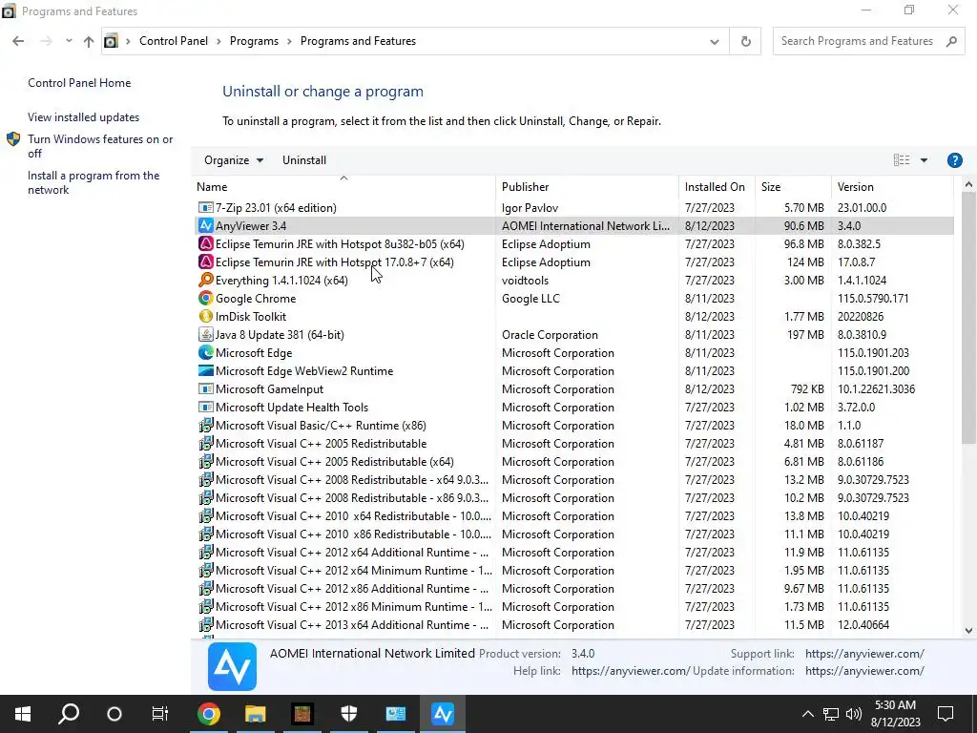
Task: Open the view options dropdown arrow
Action: pyautogui.click(x=924, y=160)
